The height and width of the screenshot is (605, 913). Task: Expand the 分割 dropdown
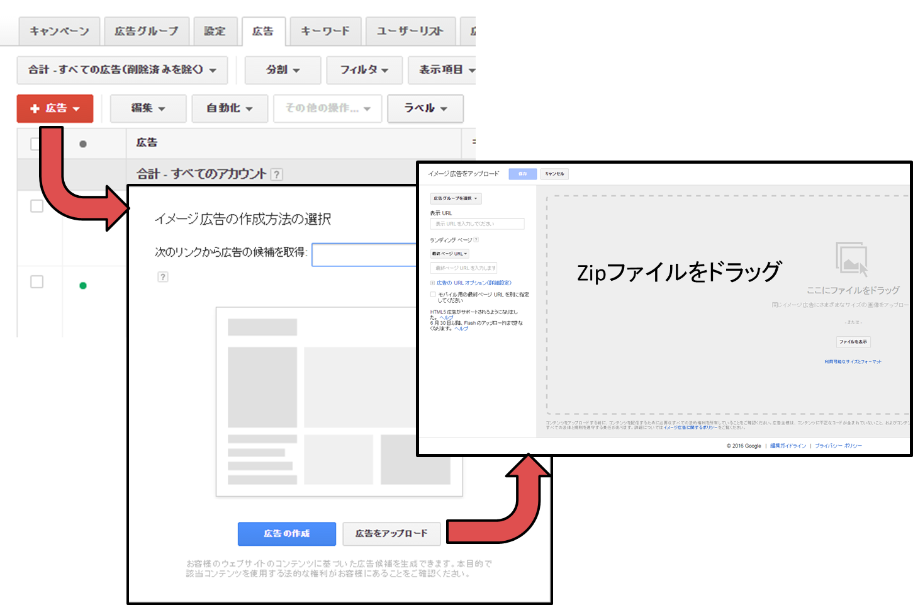coord(283,70)
